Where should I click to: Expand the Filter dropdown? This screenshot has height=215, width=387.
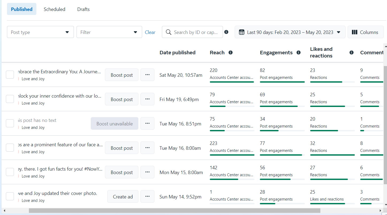(109, 32)
